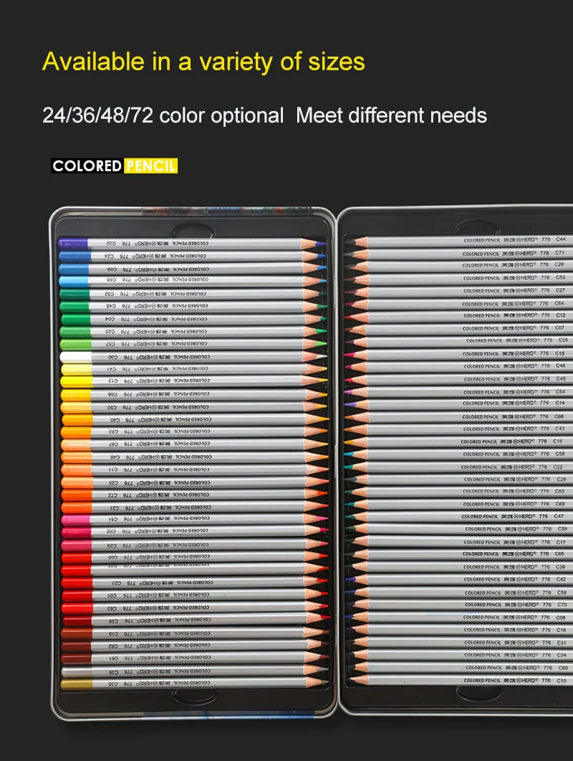This screenshot has height=761, width=573.
Task: Click the pencil code "C49"
Action: click(561, 378)
